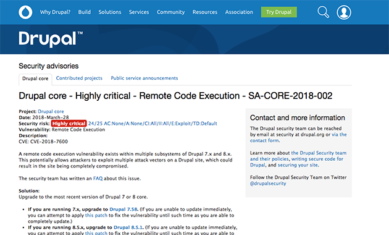Click the SA-CORE-2018-002 advisory title
Image resolution: width=389 pixels, height=235 pixels.
(x=175, y=96)
